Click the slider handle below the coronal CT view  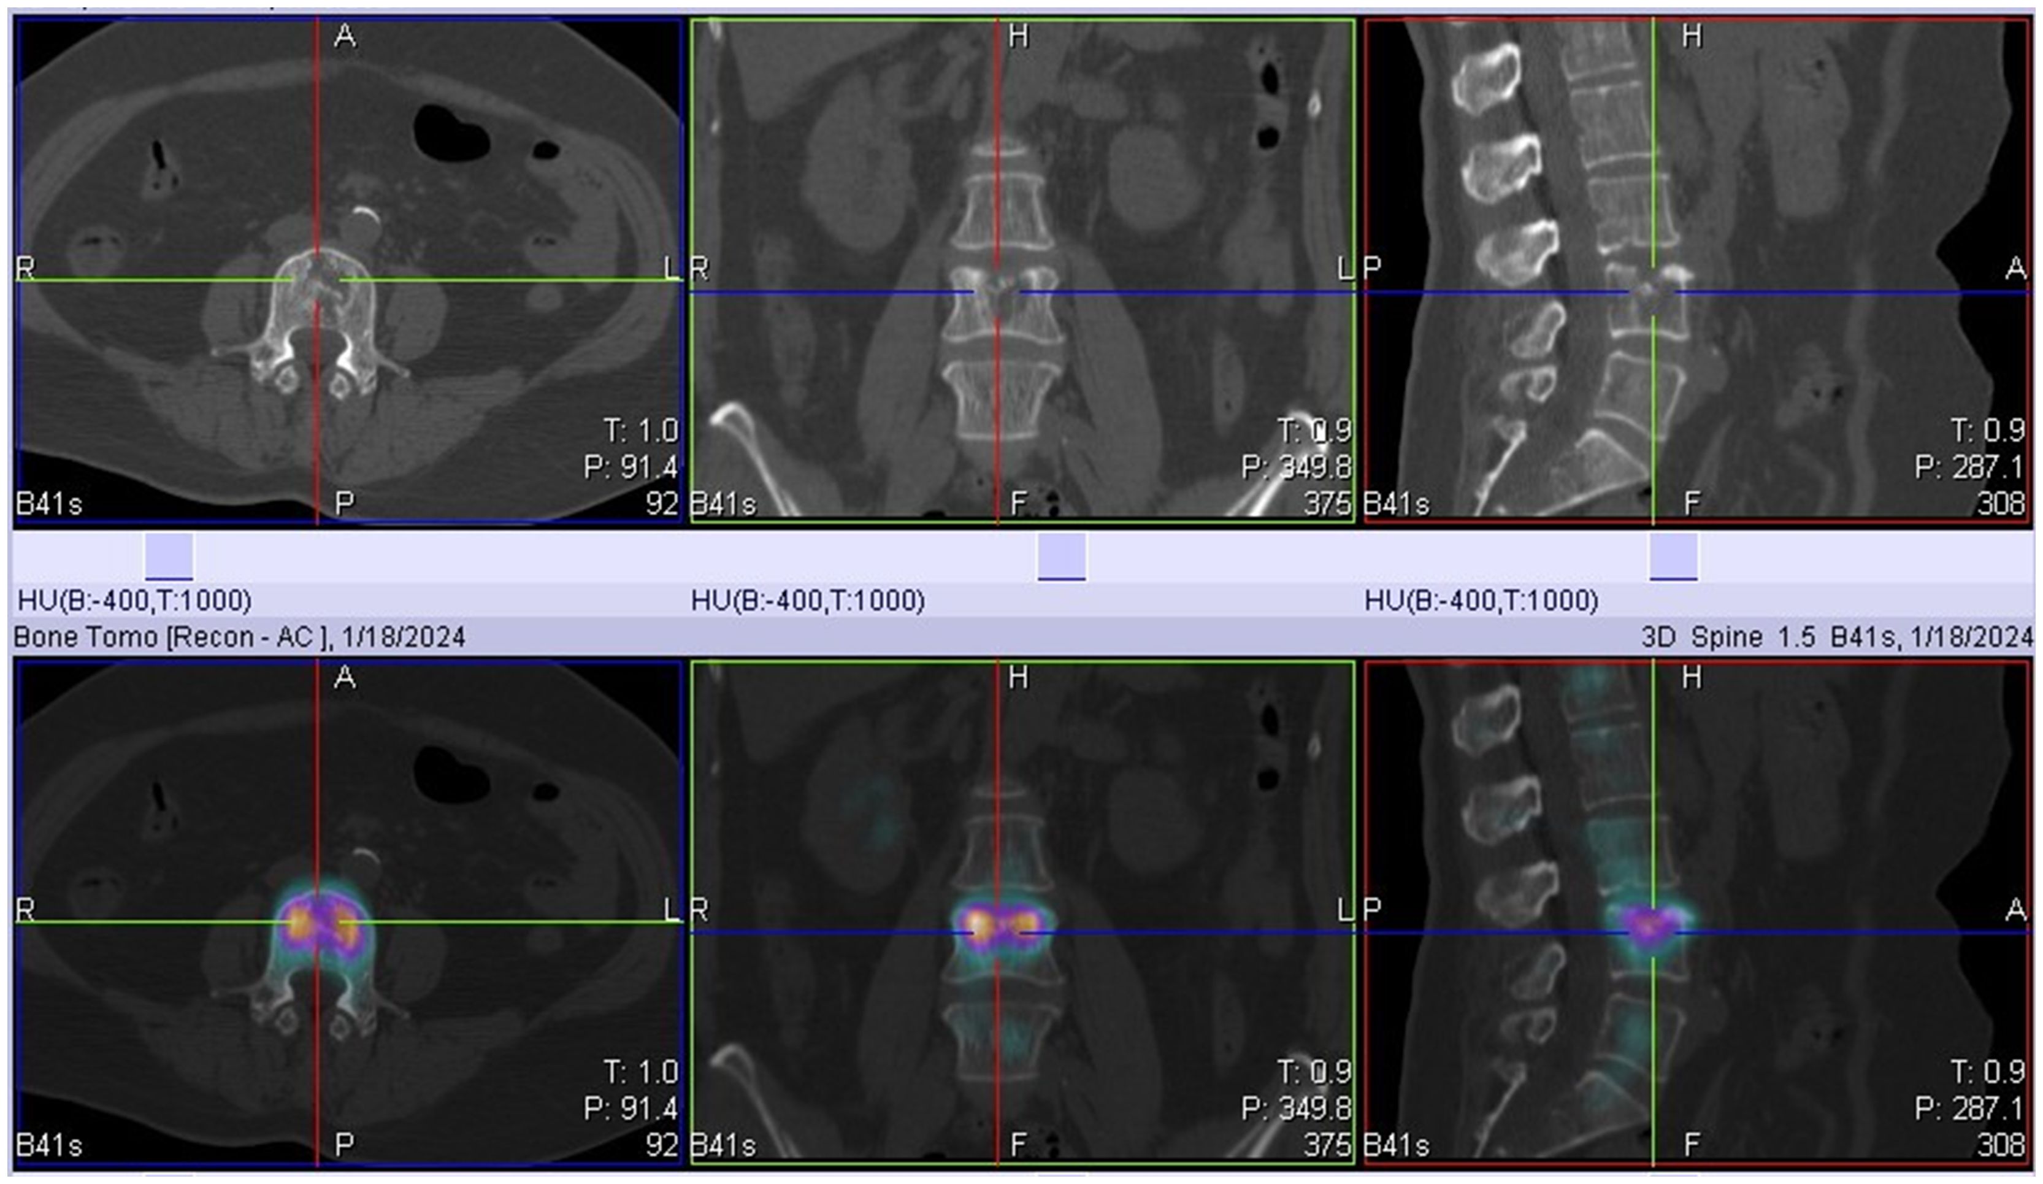tap(1061, 556)
